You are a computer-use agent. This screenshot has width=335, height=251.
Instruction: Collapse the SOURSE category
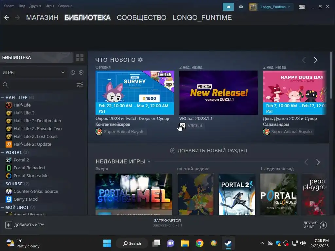tap(2, 184)
